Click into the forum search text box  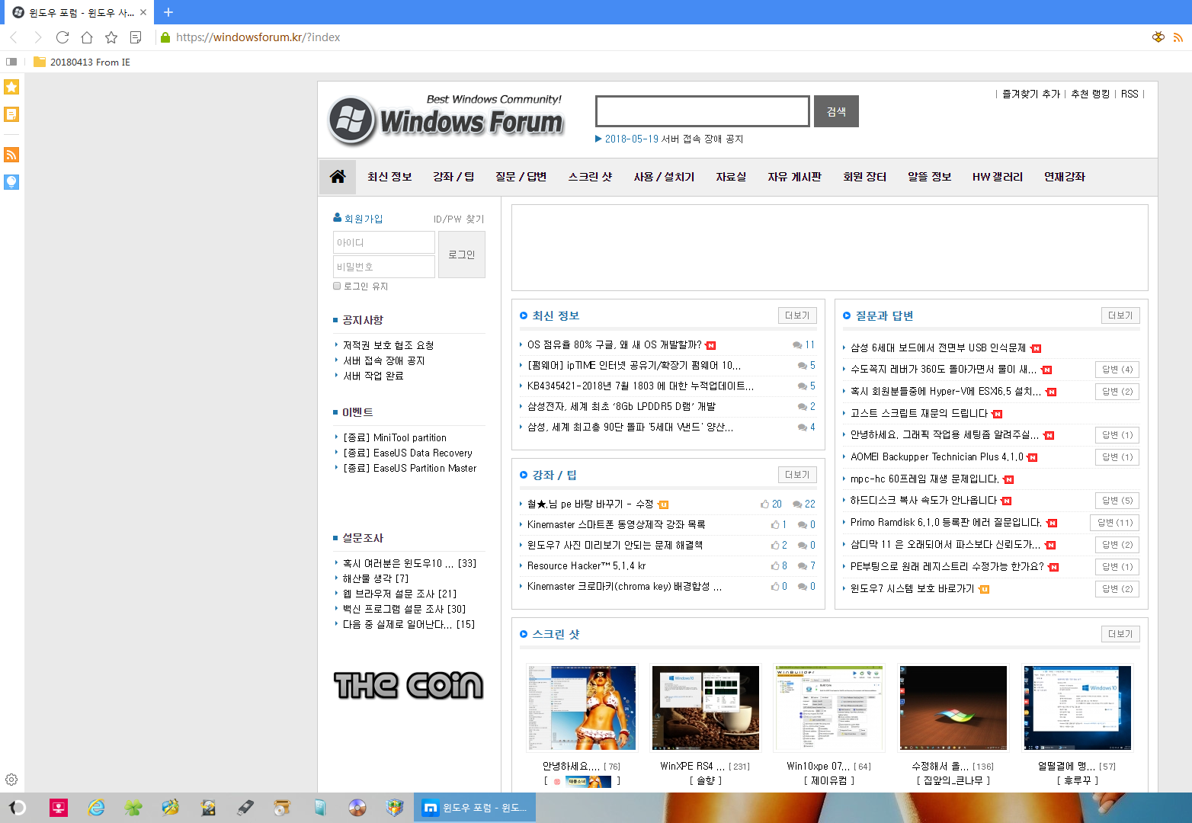[x=702, y=111]
